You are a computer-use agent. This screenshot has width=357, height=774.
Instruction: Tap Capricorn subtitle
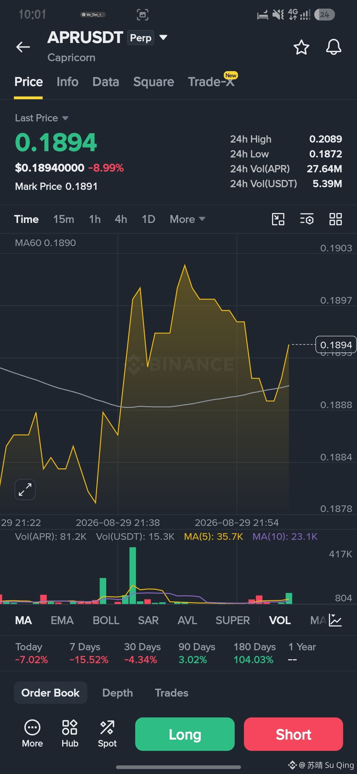pos(71,58)
